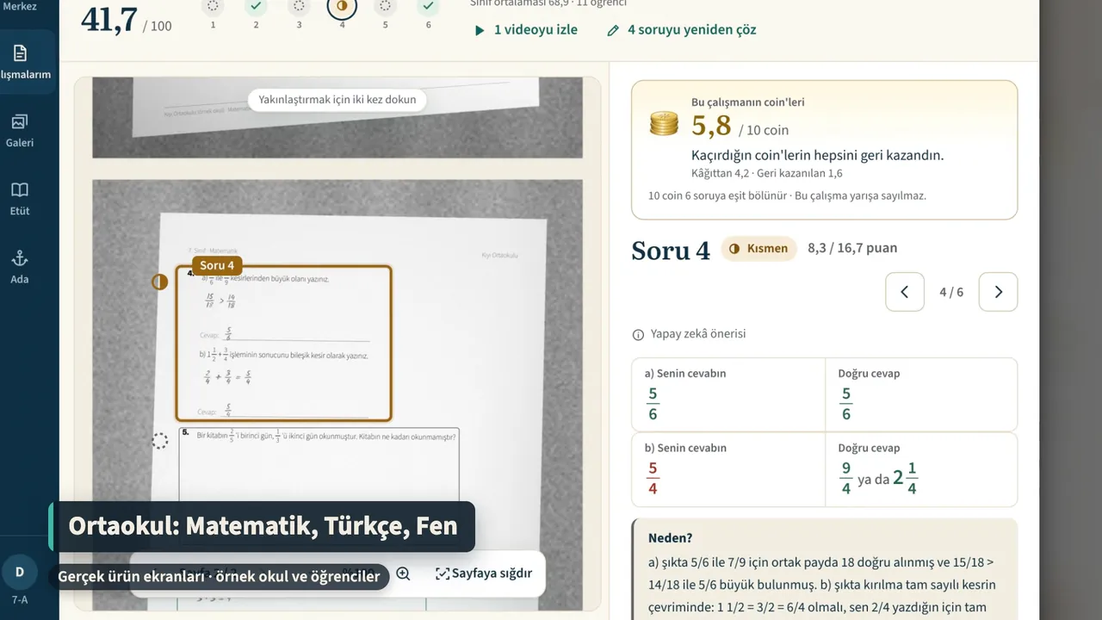Fit page with 'Sayfaya sığdır'

coord(484,573)
